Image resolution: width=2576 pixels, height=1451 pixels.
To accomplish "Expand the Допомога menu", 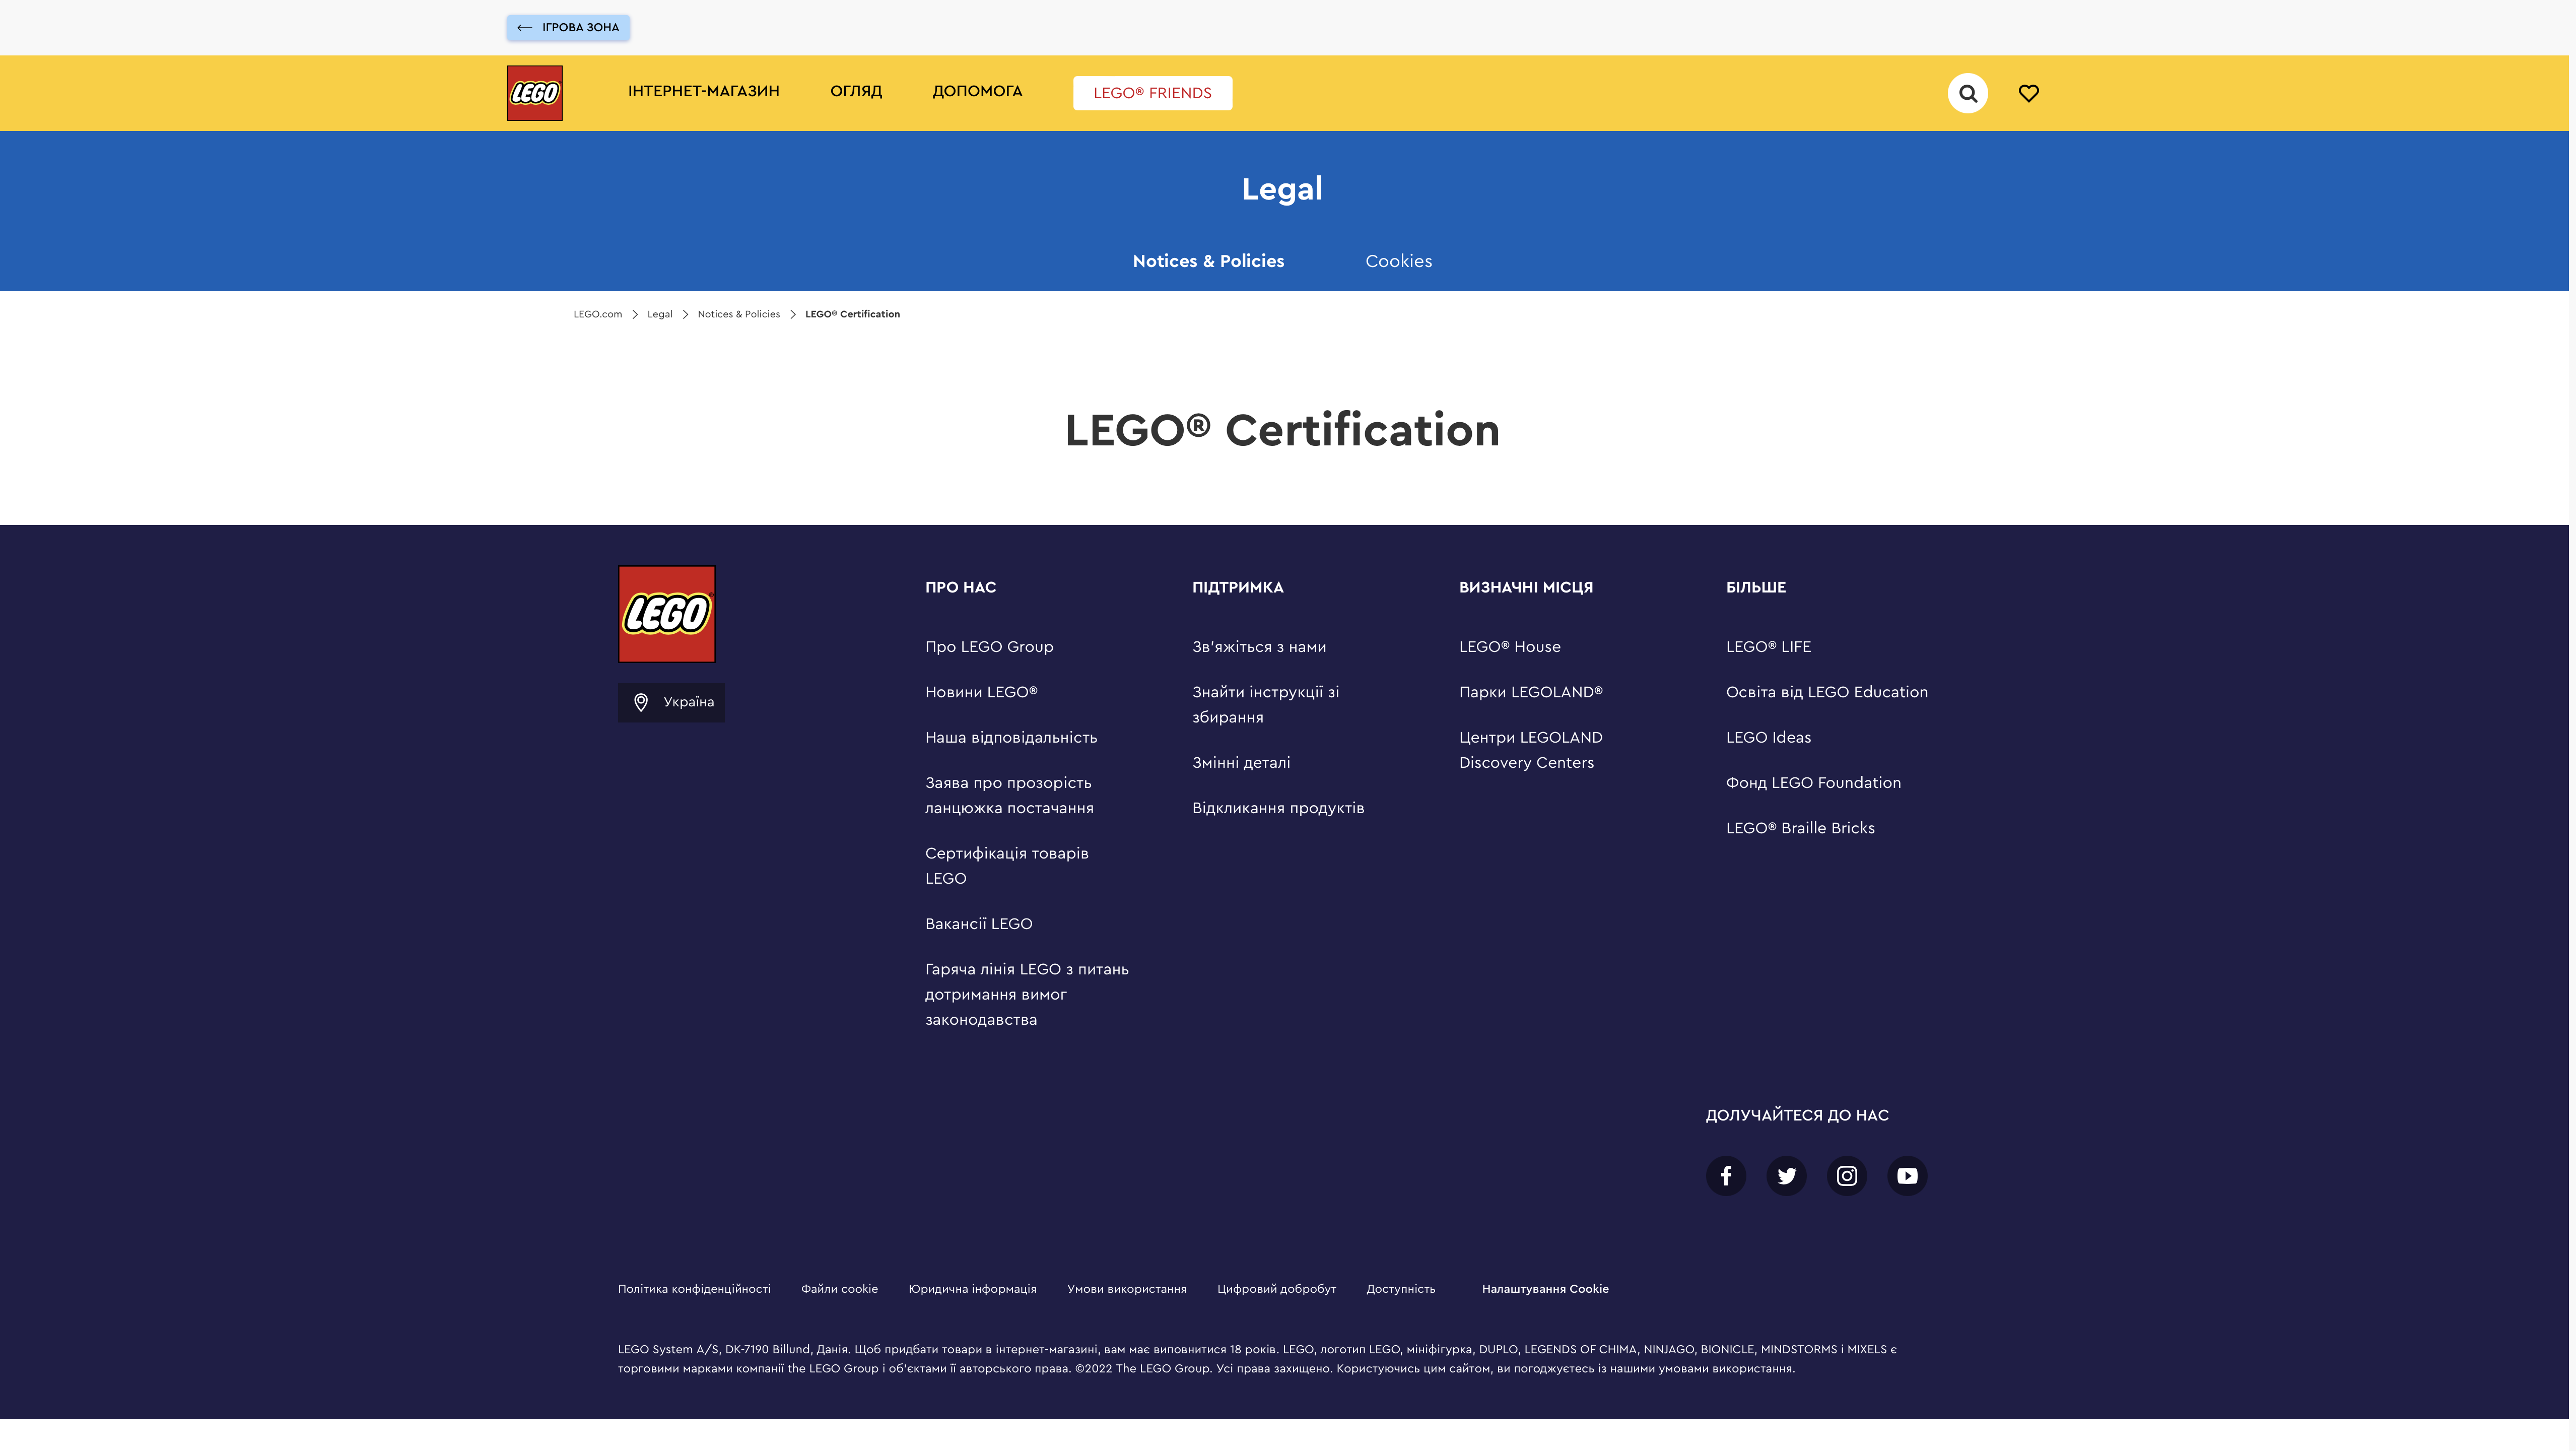I will pyautogui.click(x=977, y=91).
